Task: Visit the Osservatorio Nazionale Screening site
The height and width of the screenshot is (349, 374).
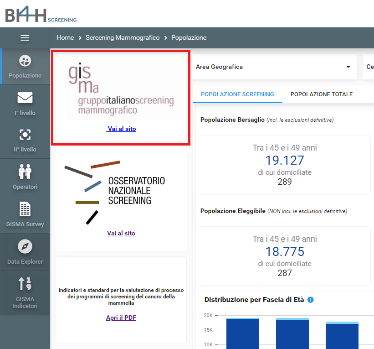Action: point(121,233)
